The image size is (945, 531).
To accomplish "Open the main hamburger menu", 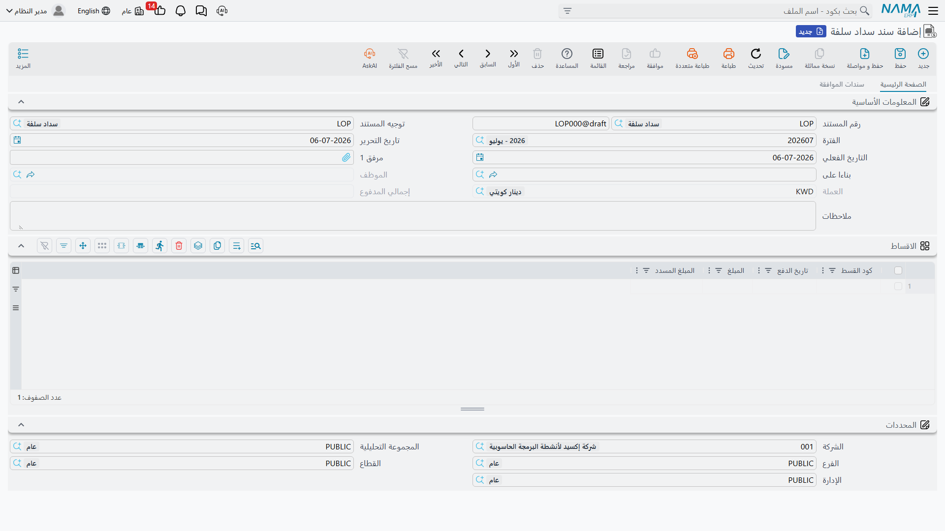I will click(933, 11).
